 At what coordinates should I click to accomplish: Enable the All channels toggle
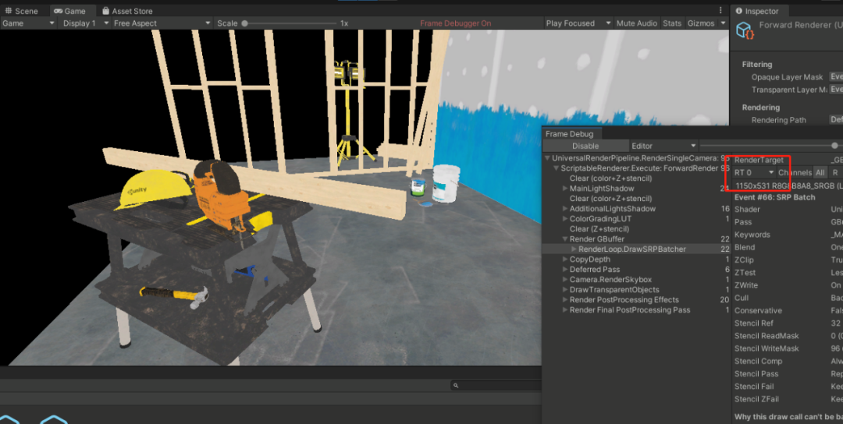(x=820, y=172)
